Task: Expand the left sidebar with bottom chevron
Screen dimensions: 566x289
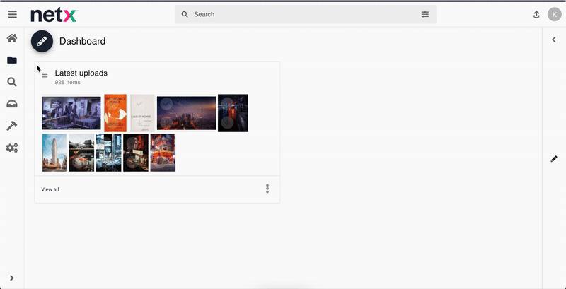Action: coord(12,278)
